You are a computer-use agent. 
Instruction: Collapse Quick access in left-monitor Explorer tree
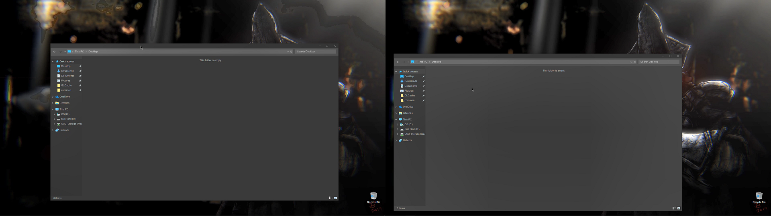tap(53, 61)
